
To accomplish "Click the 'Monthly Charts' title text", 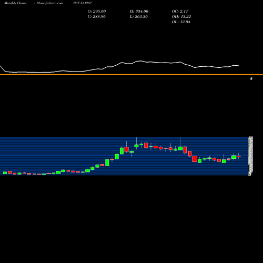I will 15,3.
